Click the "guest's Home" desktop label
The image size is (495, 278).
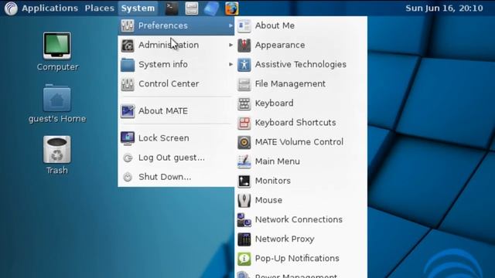tap(57, 119)
